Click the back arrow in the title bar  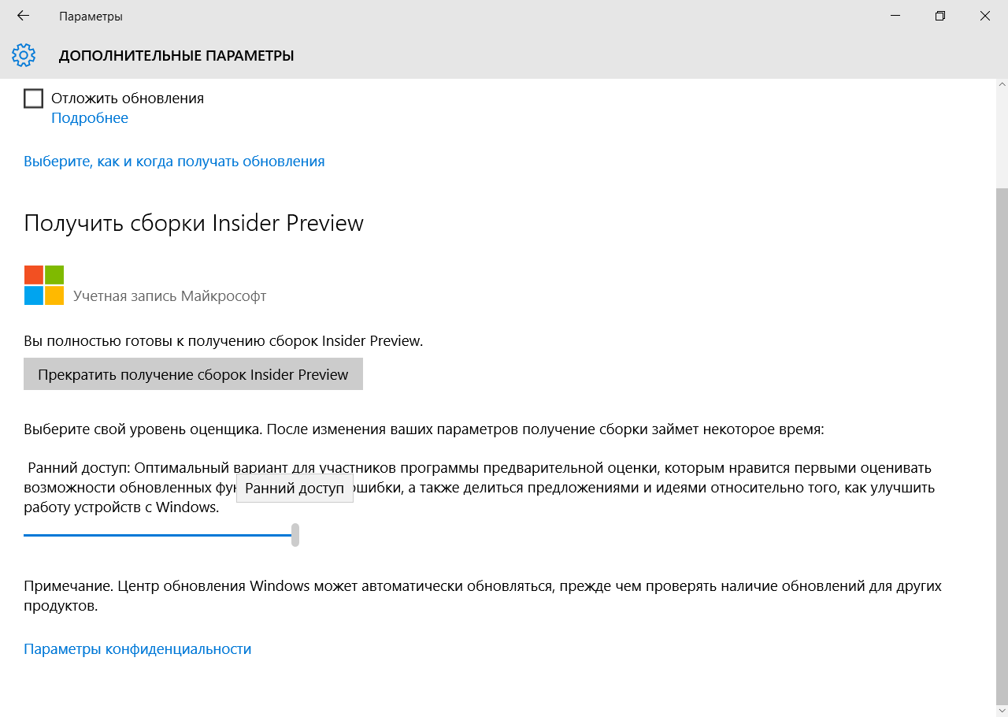click(23, 16)
